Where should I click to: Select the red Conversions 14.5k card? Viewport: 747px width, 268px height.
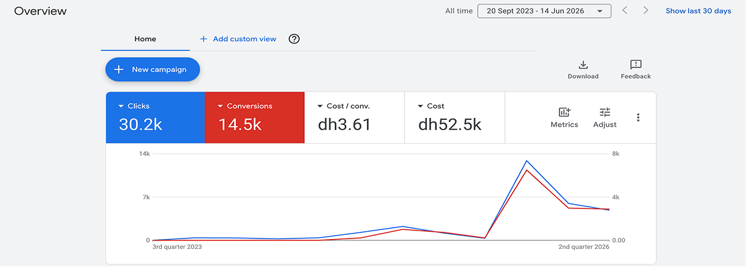click(254, 117)
